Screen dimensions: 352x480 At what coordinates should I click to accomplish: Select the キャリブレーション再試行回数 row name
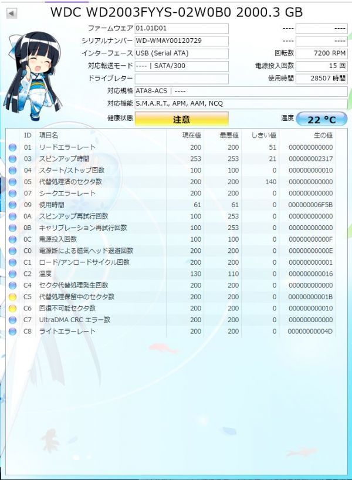[83, 228]
